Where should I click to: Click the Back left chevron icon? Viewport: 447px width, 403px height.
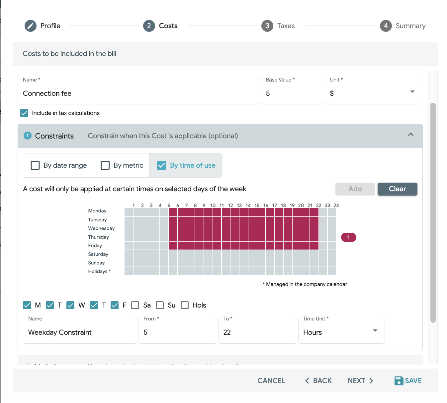[x=307, y=381]
